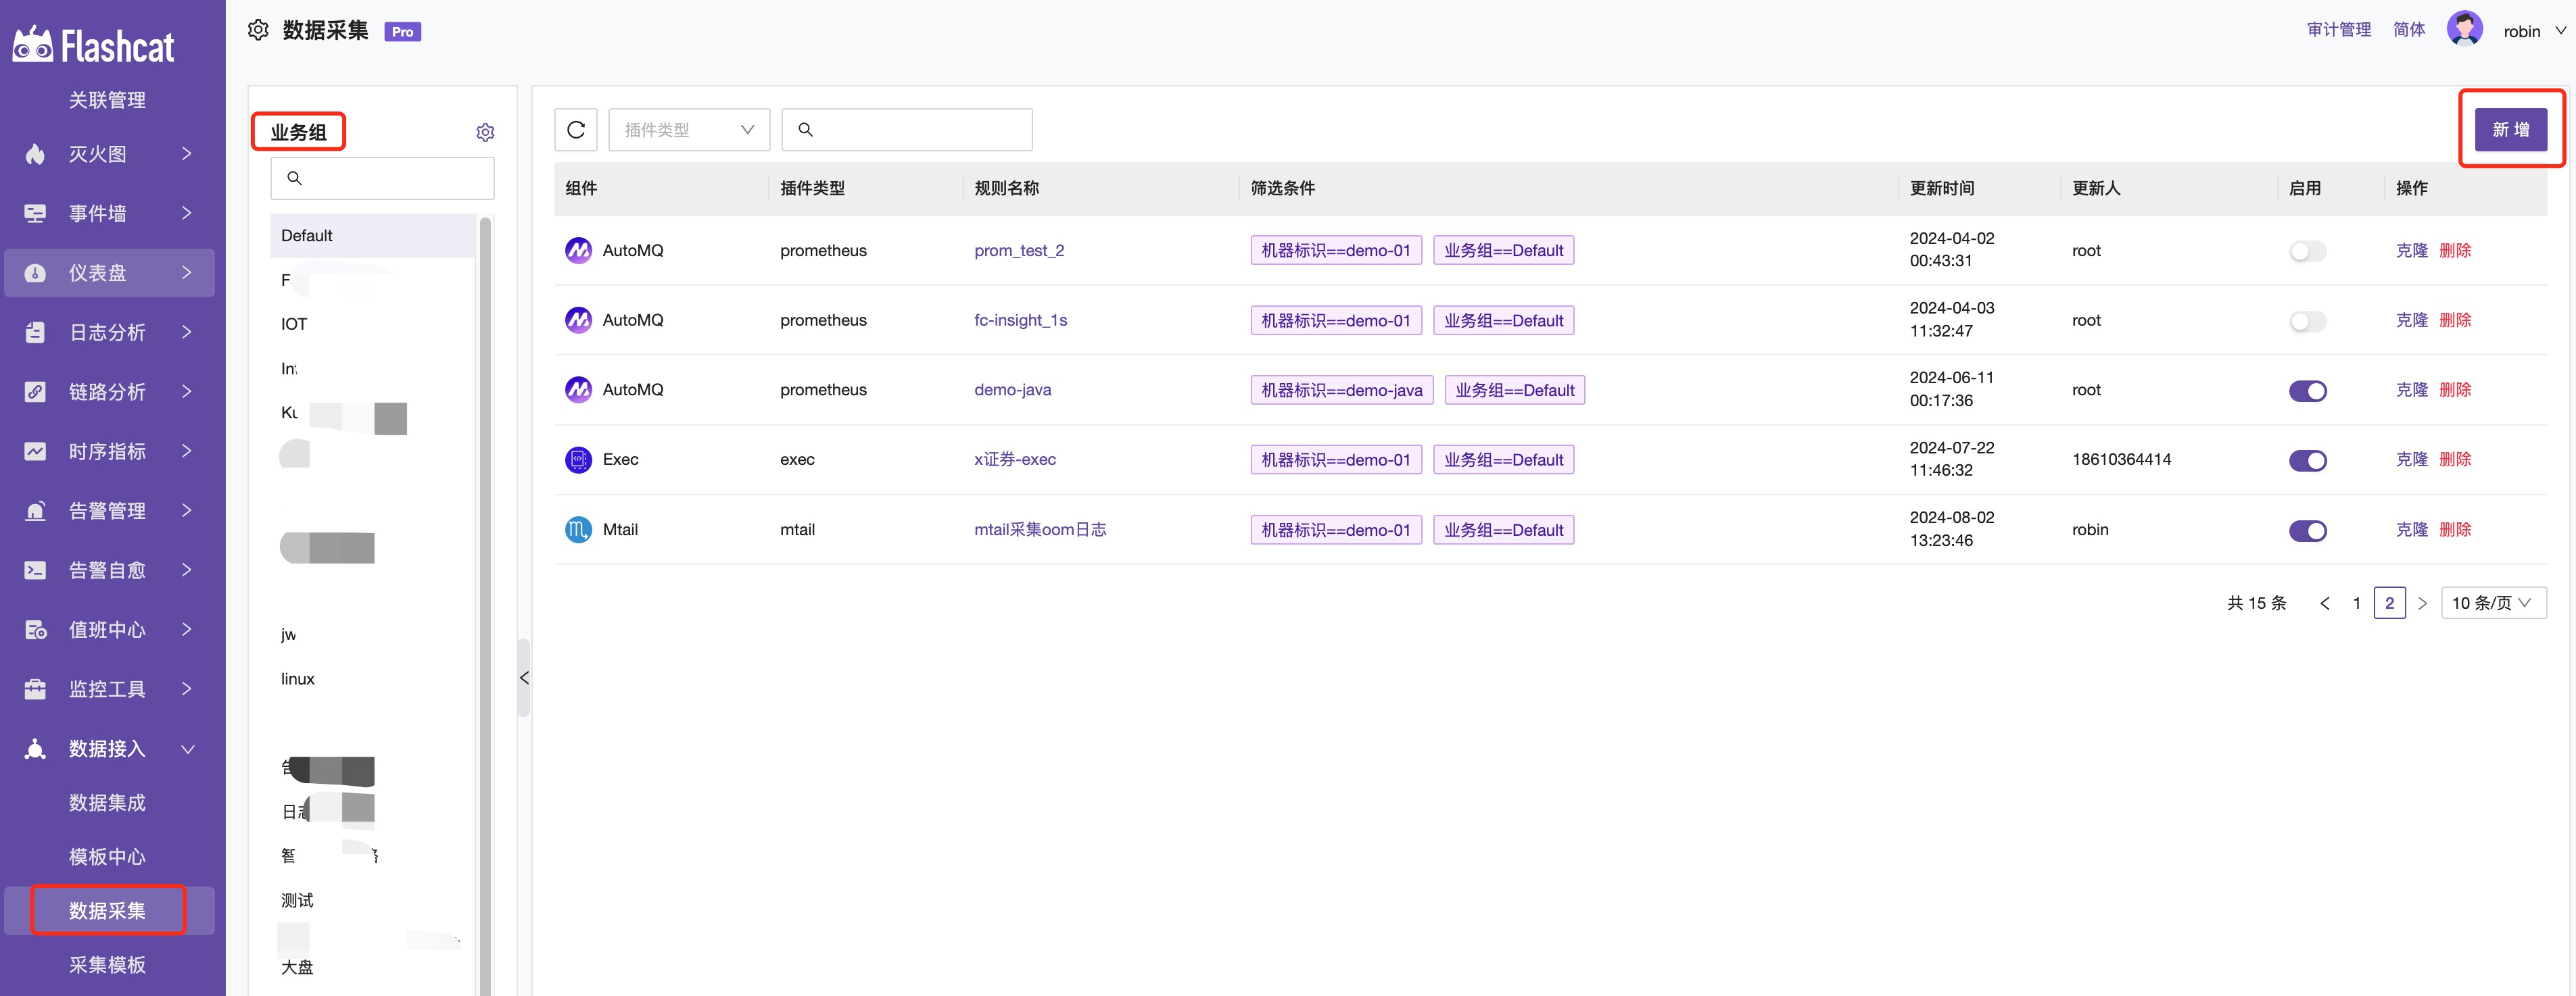Click the 监控工具 toolbox icon
The width and height of the screenshot is (2576, 996).
(35, 689)
